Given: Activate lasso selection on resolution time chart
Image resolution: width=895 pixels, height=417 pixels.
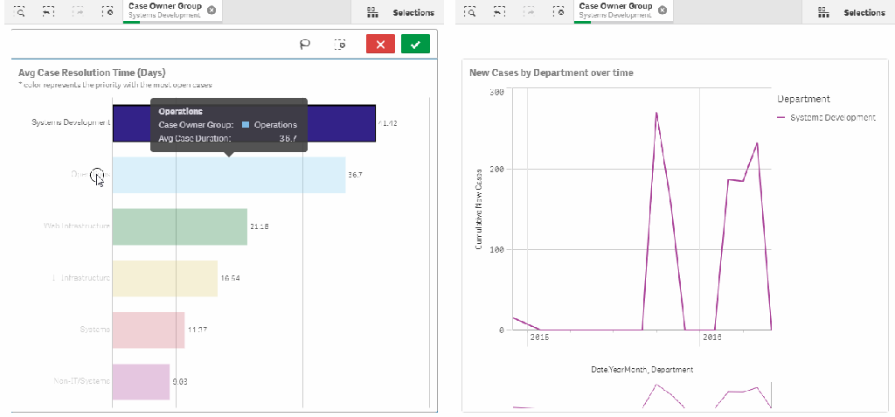Looking at the screenshot, I should click(x=305, y=44).
